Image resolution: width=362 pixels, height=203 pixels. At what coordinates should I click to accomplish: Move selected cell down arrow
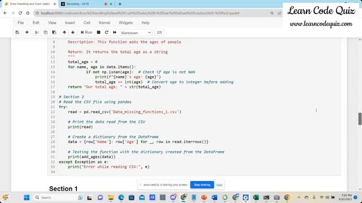pyautogui.click(x=73, y=33)
